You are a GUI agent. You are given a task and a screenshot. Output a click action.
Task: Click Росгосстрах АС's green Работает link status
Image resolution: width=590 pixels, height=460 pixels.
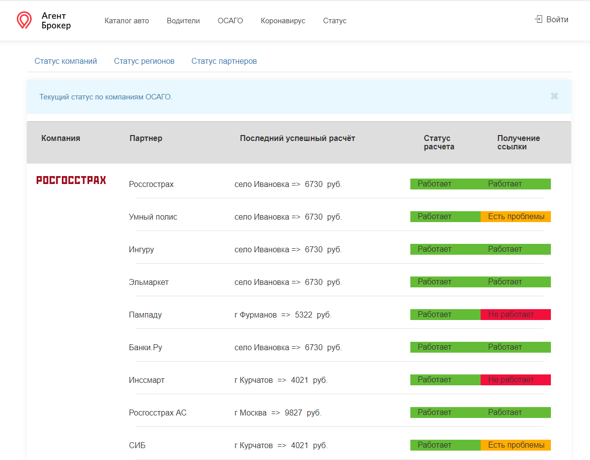(x=515, y=413)
